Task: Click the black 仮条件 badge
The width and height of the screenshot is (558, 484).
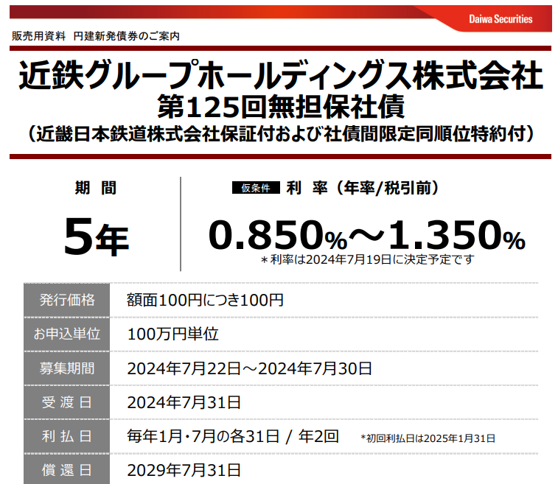Action: pos(256,188)
